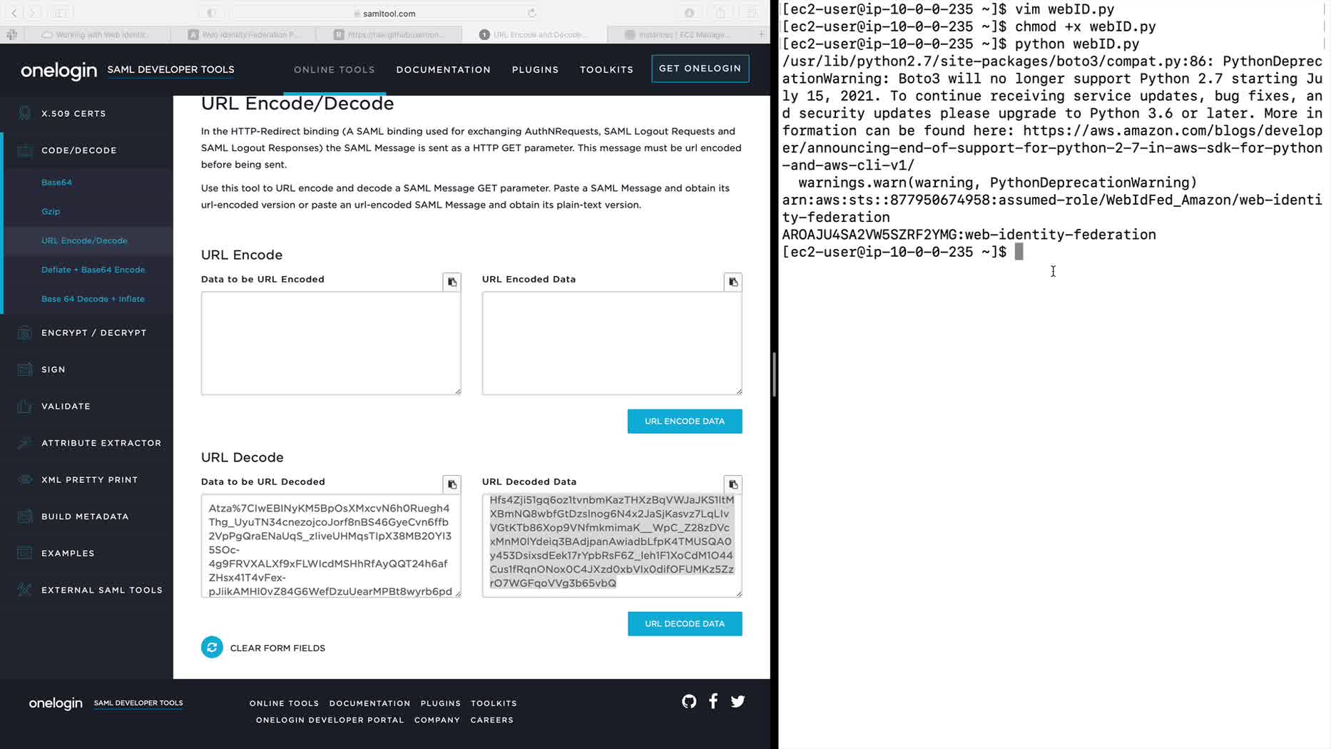The height and width of the screenshot is (749, 1331).
Task: Click footer ONELOGIN DEVELOPER PORTAL link
Action: tap(330, 720)
